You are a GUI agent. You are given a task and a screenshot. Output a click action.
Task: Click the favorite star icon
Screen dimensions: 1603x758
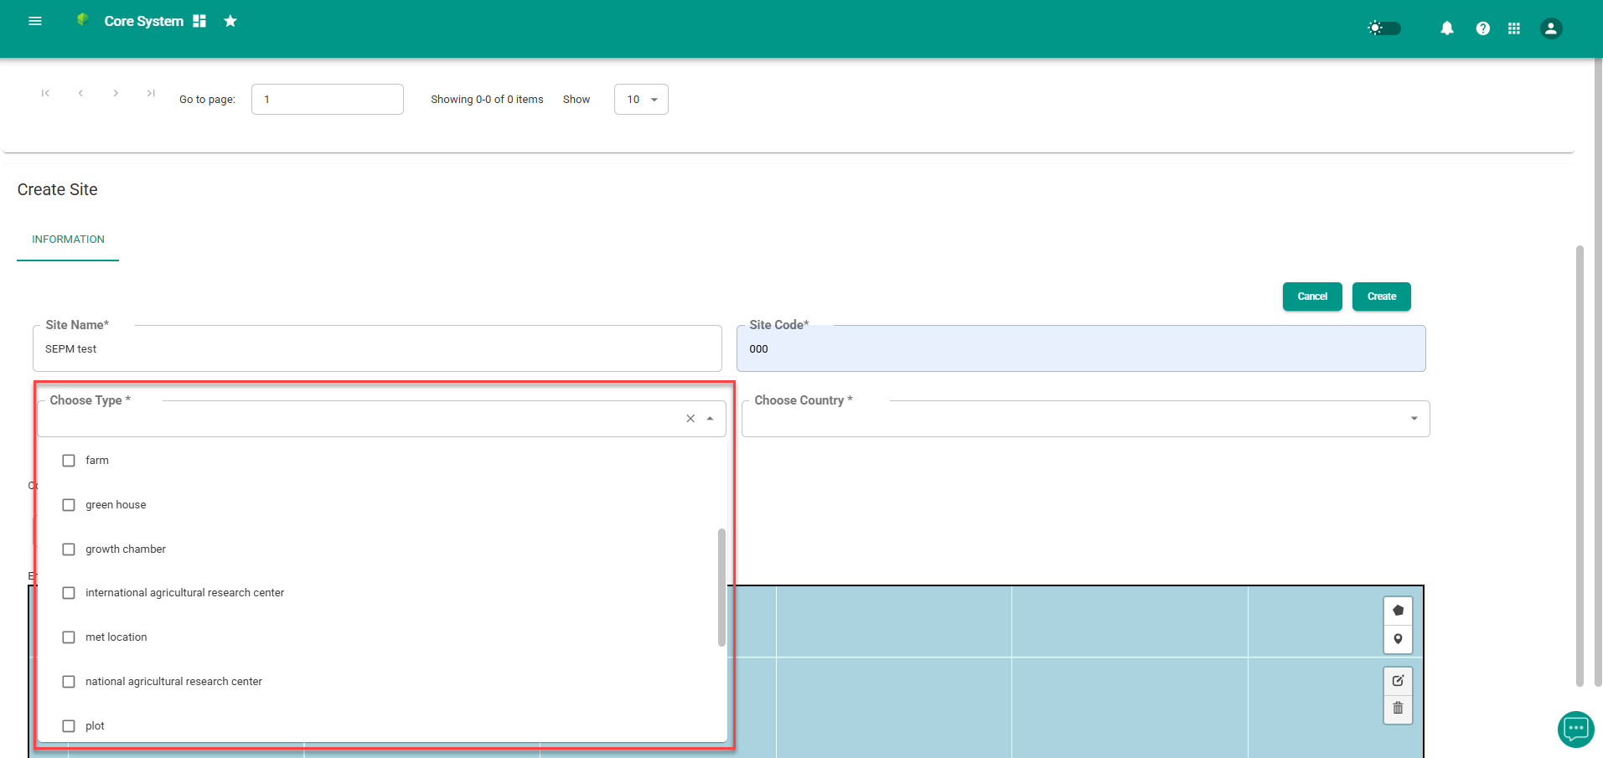[x=230, y=21]
